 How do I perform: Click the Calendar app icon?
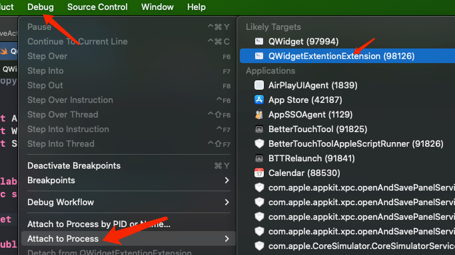(x=259, y=173)
